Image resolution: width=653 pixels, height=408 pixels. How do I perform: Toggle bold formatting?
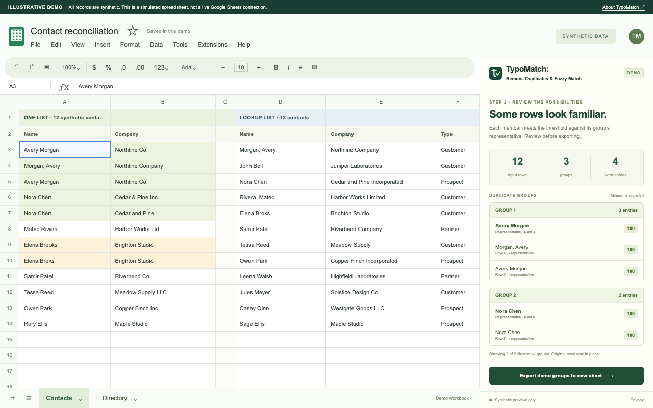click(x=276, y=67)
